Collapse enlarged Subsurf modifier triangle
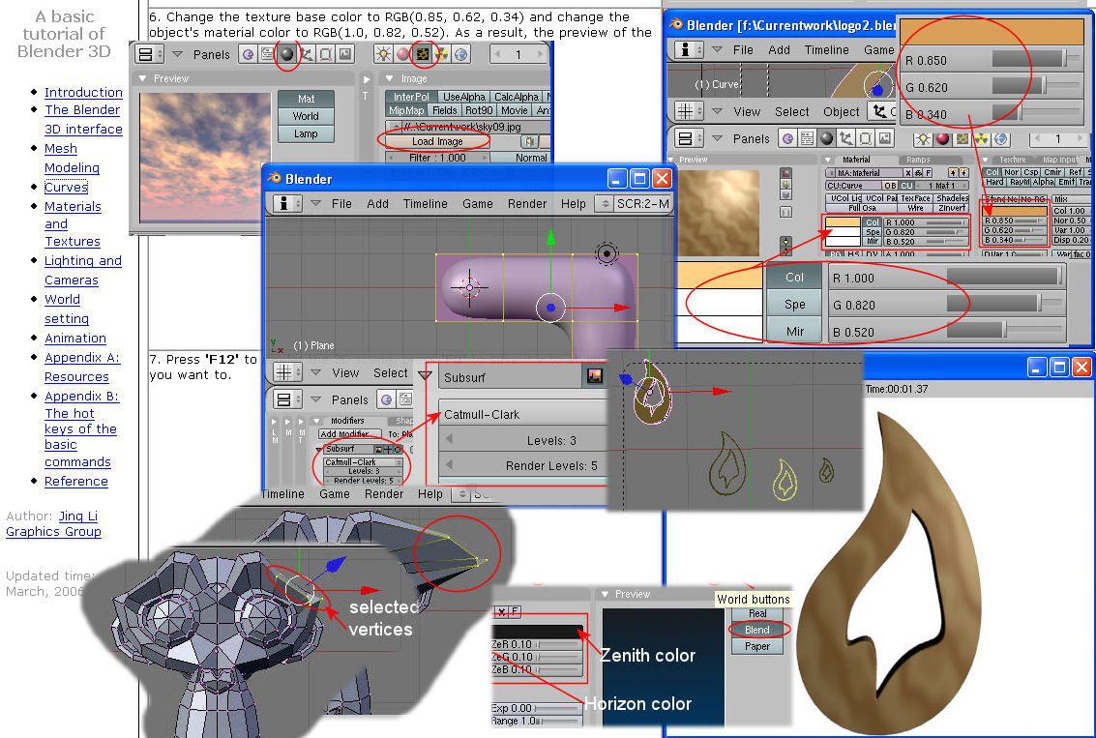Image resolution: width=1096 pixels, height=738 pixels. pos(425,375)
